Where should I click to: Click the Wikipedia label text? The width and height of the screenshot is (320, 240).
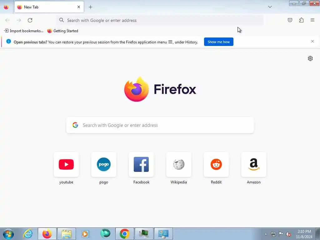pos(179,182)
